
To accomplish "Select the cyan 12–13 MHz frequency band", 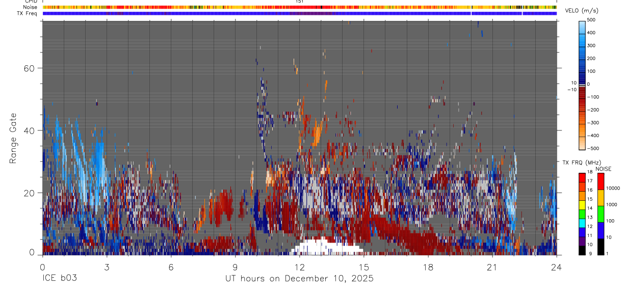I will pos(582,223).
